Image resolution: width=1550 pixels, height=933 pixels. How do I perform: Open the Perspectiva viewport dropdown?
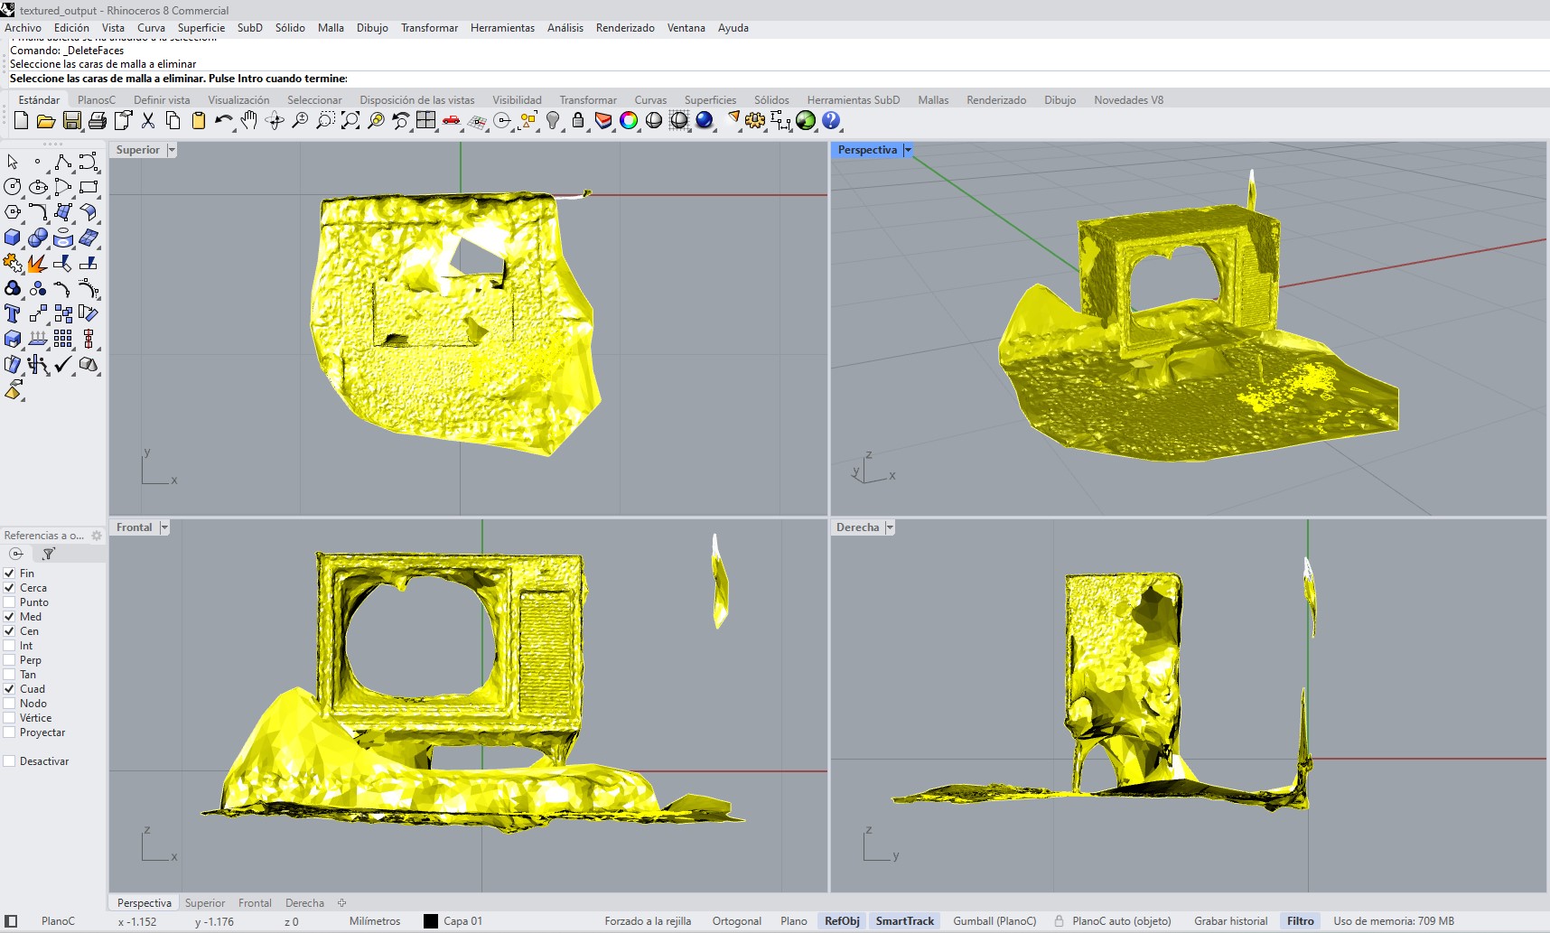[x=908, y=150]
